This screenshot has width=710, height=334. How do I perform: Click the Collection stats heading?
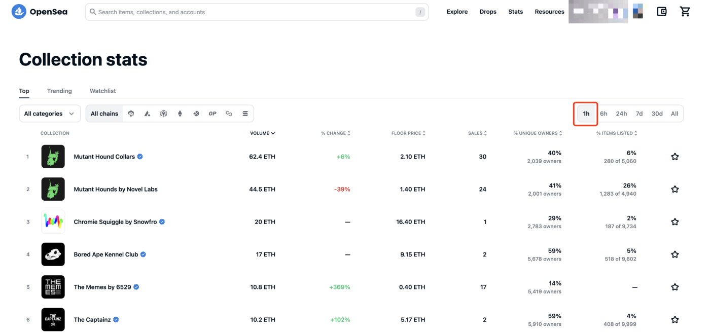tap(83, 59)
